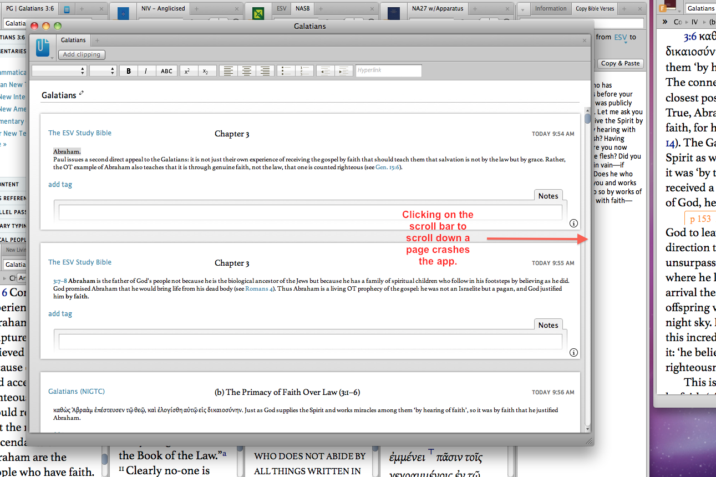
Task: Switch to the ESV tab
Action: click(281, 9)
